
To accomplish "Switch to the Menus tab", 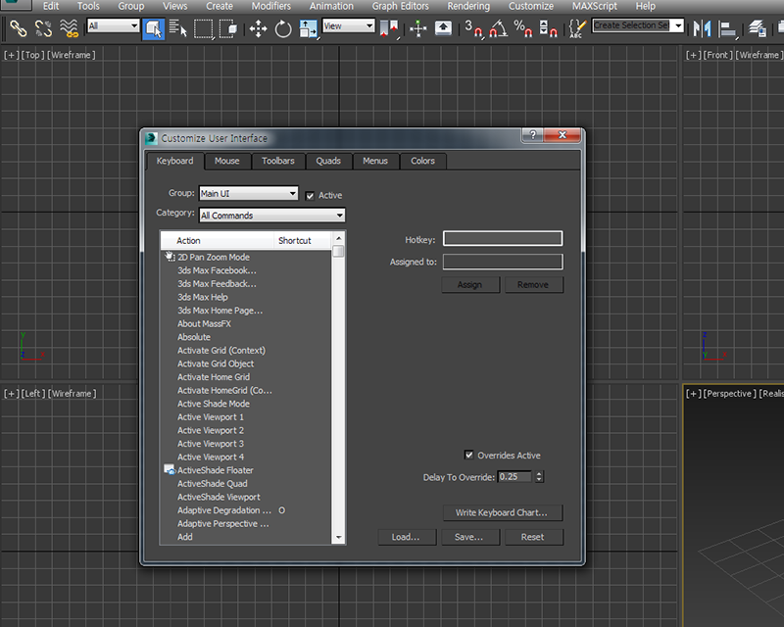I will pyautogui.click(x=375, y=161).
